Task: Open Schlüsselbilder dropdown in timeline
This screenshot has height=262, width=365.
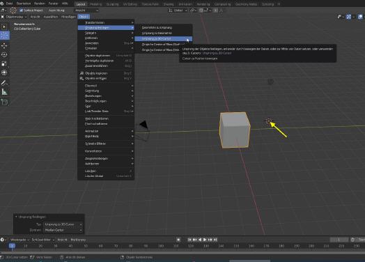Action: (x=42, y=240)
